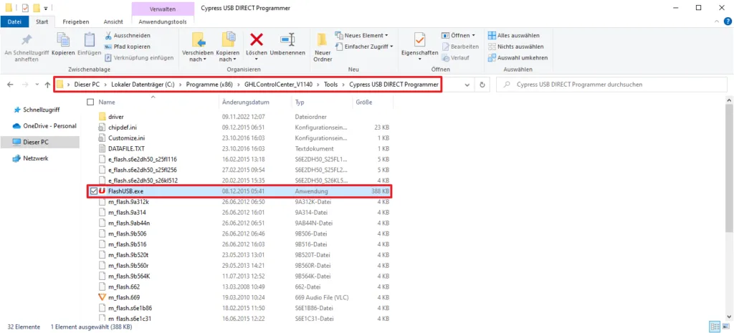The width and height of the screenshot is (734, 333).
Task: Pin folder to Schnellzugriff
Action: point(27,47)
